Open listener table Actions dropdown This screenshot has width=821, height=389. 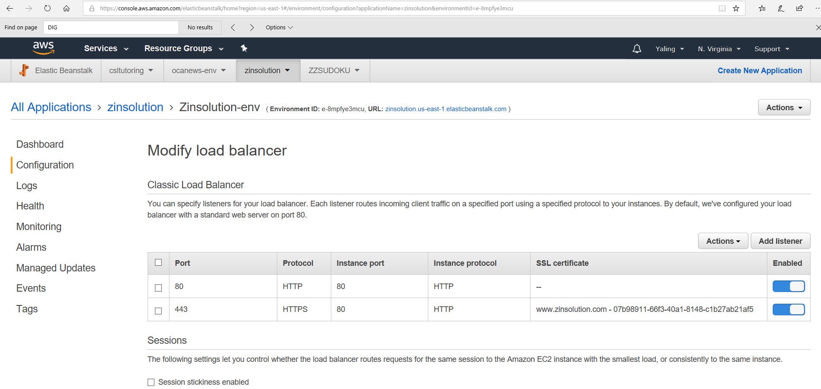click(723, 241)
